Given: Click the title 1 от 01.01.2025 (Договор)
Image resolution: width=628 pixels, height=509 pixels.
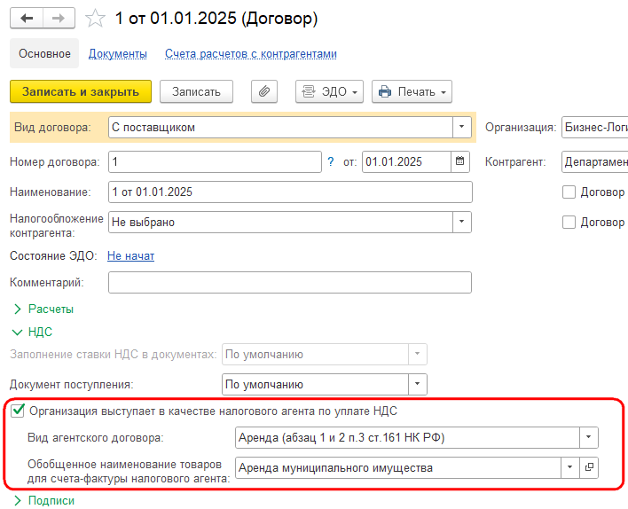Looking at the screenshot, I should (216, 19).
